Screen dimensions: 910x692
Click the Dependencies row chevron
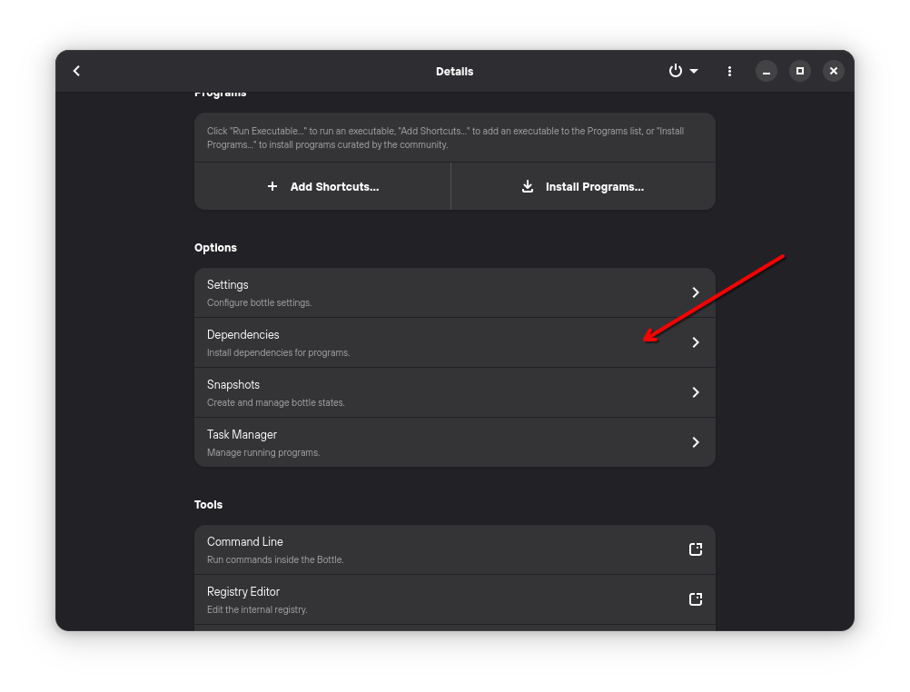pos(696,342)
